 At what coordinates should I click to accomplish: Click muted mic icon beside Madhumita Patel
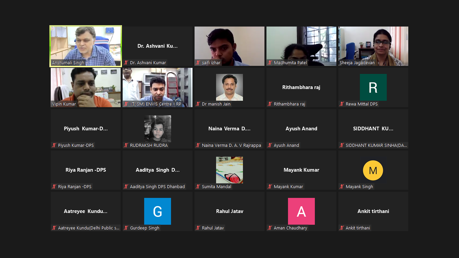pyautogui.click(x=270, y=63)
